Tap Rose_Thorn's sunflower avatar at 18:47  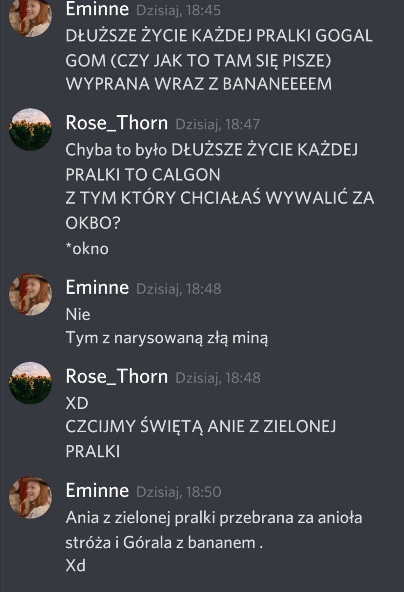(x=30, y=129)
